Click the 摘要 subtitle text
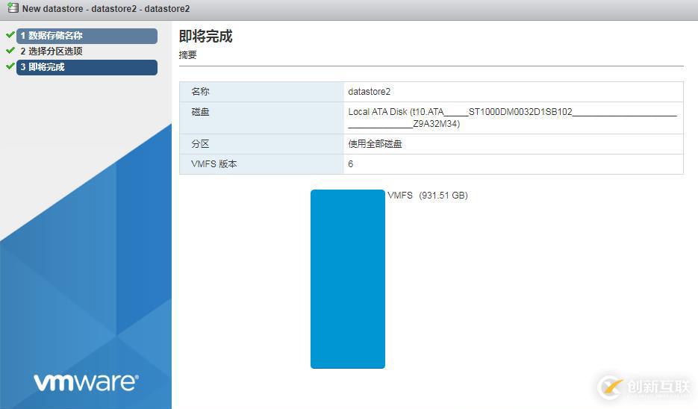The height and width of the screenshot is (409, 698). pyautogui.click(x=188, y=54)
